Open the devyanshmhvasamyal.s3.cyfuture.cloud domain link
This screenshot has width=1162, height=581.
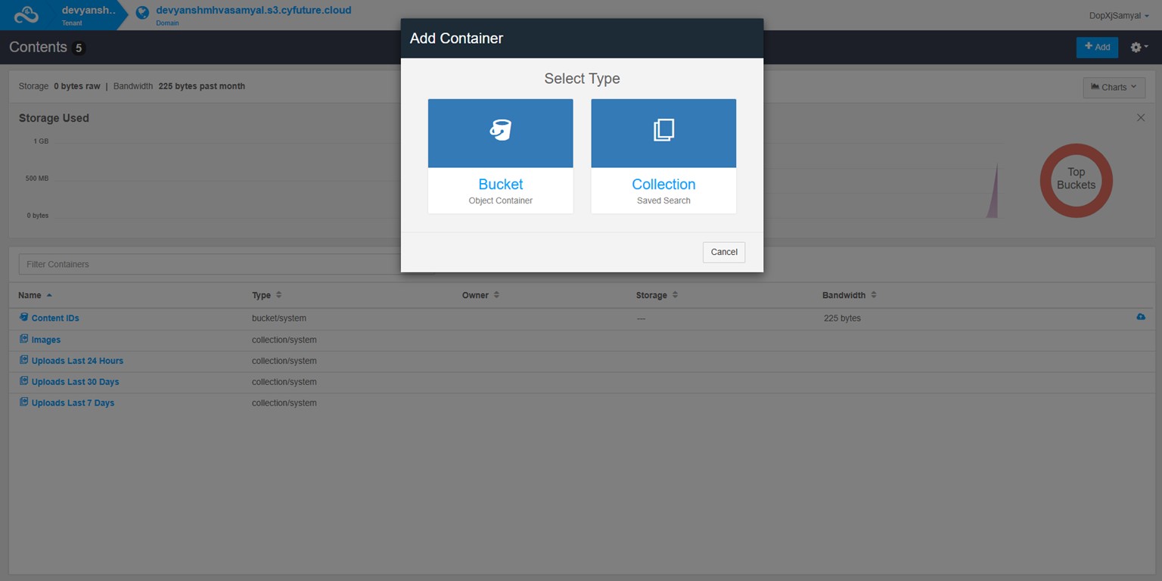253,11
